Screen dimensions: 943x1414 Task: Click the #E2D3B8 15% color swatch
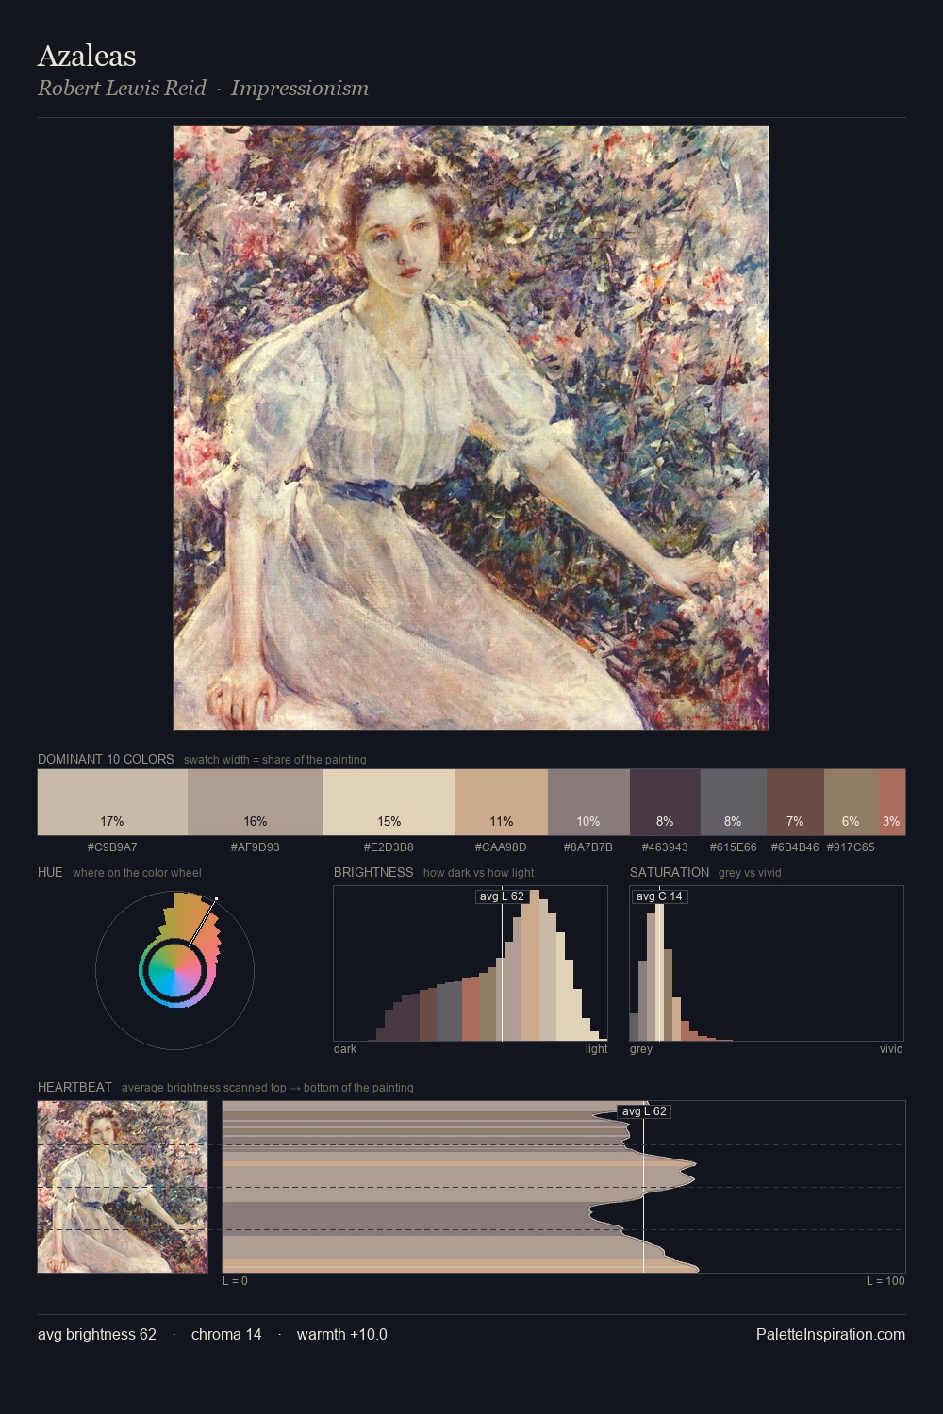pyautogui.click(x=389, y=802)
